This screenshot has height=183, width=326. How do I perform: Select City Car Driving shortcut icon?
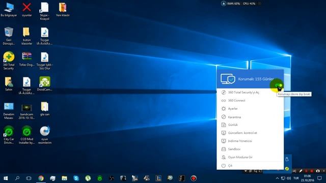click(x=9, y=135)
